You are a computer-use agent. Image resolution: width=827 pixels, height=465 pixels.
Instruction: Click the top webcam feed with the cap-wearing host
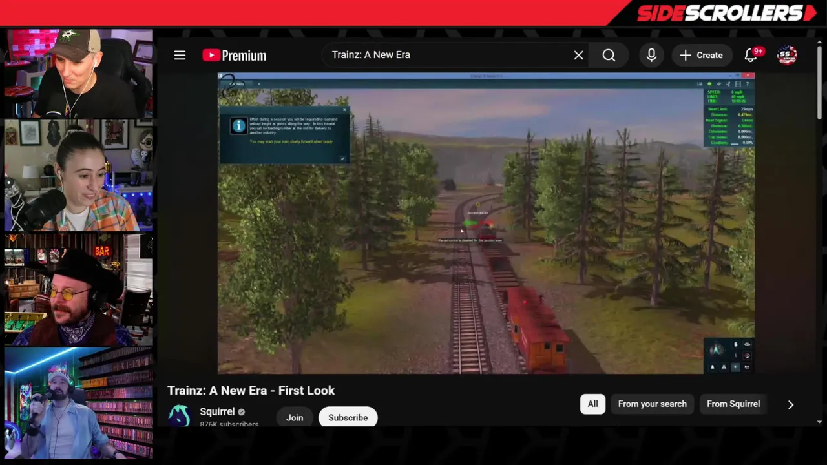(78, 73)
